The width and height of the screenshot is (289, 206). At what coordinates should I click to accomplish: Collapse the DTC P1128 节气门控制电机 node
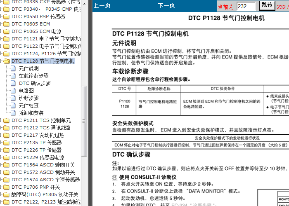tap(1, 61)
